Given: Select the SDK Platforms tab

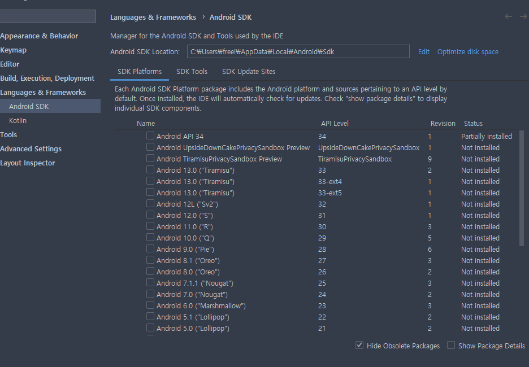Looking at the screenshot, I should (140, 72).
